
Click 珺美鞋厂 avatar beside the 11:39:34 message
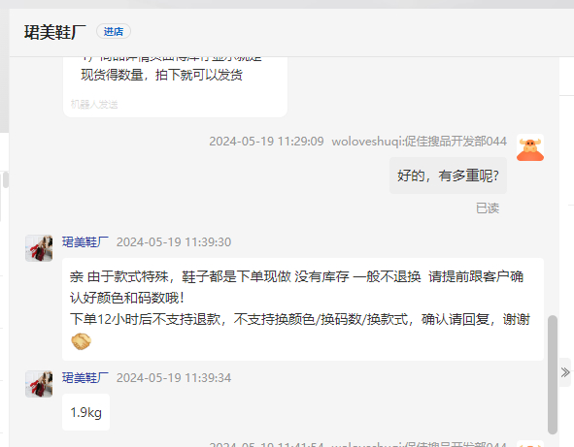coord(39,384)
